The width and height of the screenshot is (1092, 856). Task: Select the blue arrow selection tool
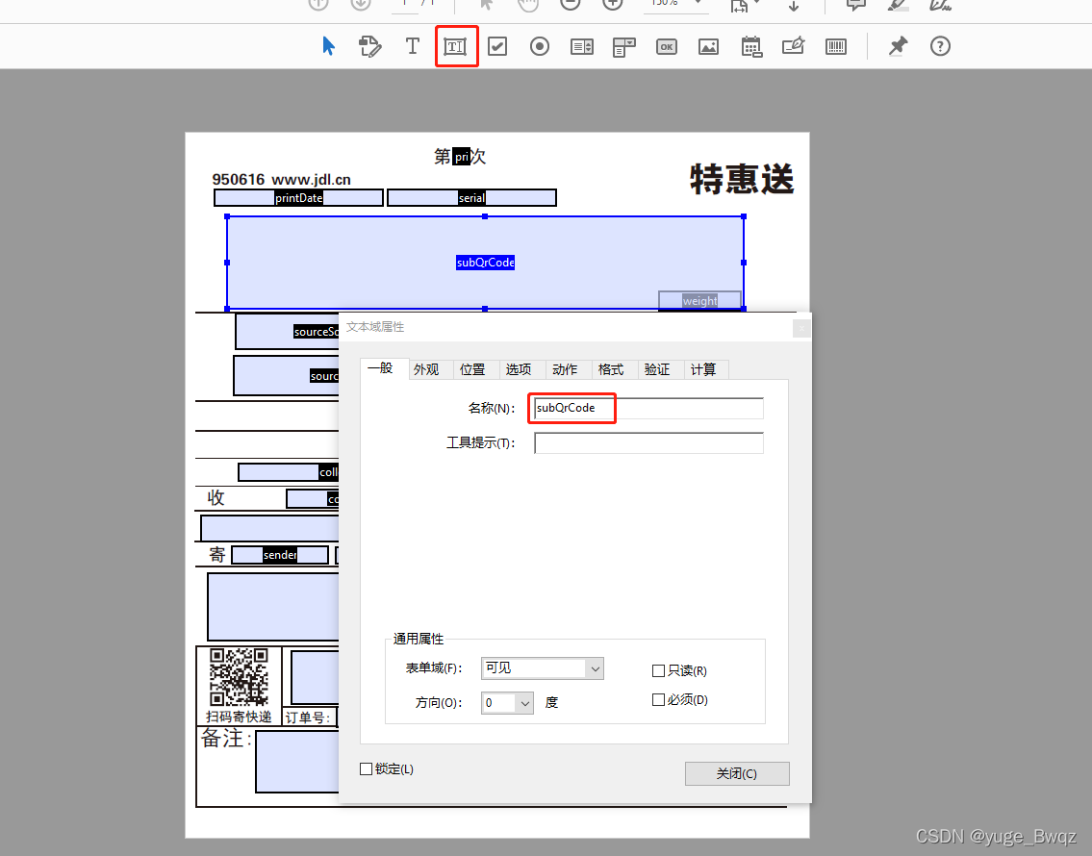point(329,46)
